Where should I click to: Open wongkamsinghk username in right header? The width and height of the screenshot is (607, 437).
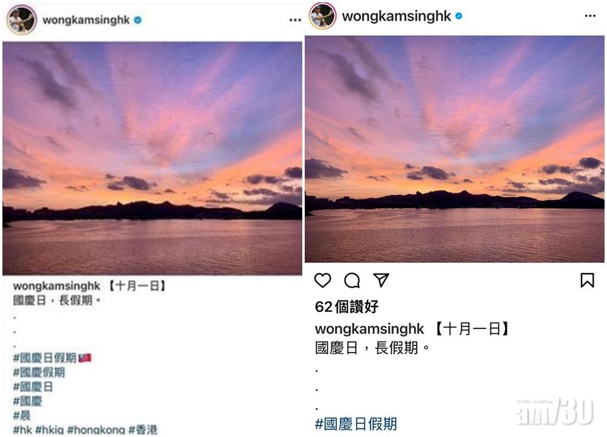(x=396, y=16)
